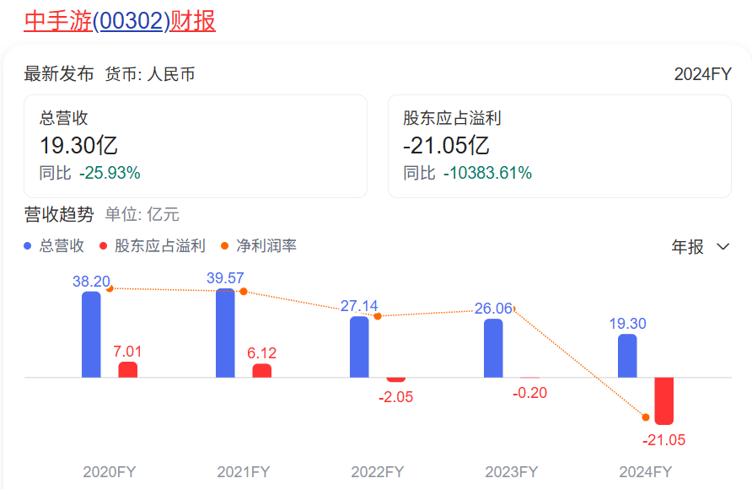752x489 pixels.
Task: Click the 2020FY orange margin point
Action: [x=110, y=288]
